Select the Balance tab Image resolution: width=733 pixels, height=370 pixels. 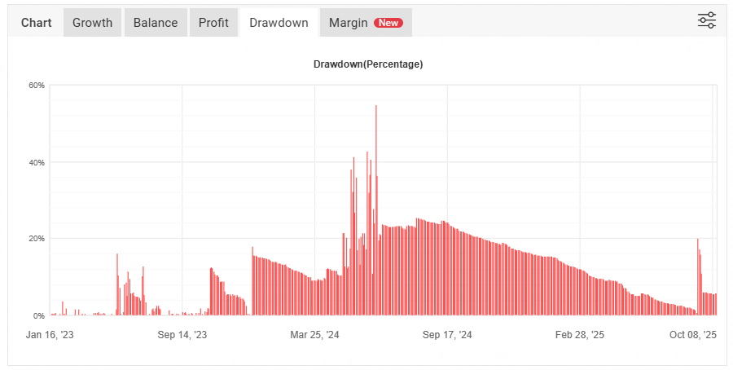click(x=156, y=23)
